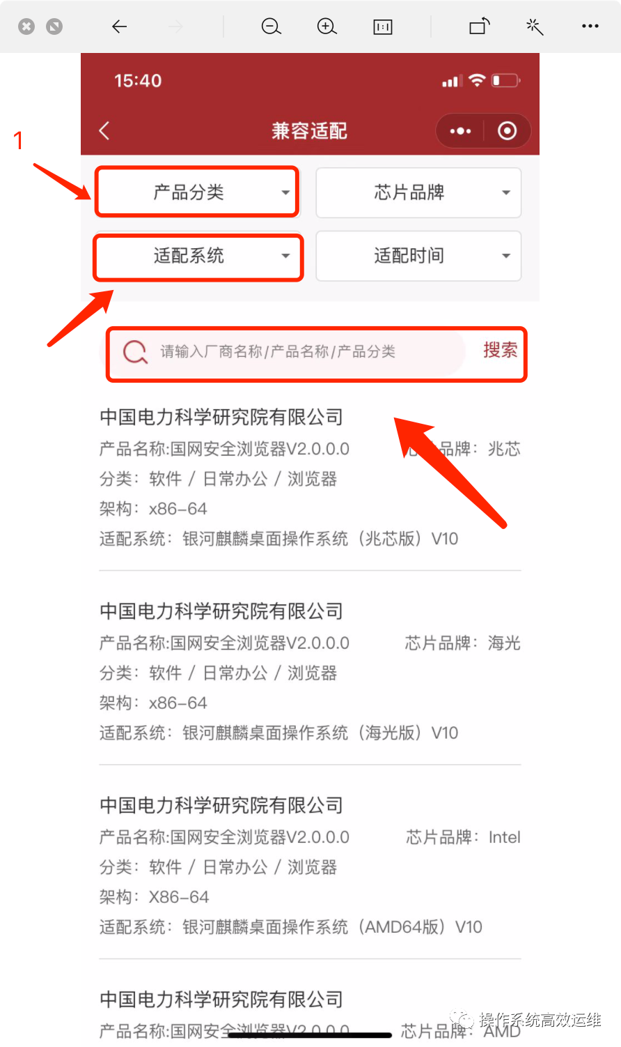The height and width of the screenshot is (1047, 621).
Task: Open the Intel browser compatibility entry
Action: tap(310, 866)
